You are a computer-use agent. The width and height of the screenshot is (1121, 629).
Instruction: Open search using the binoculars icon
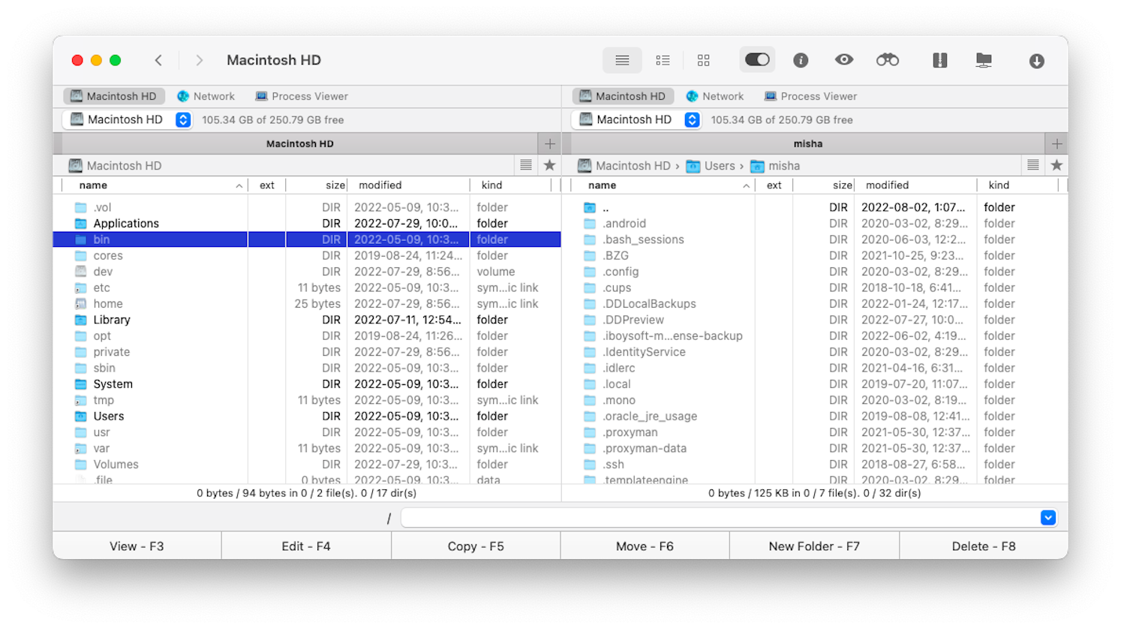coord(887,59)
